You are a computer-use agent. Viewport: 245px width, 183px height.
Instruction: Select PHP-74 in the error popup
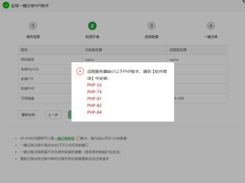coord(94,92)
